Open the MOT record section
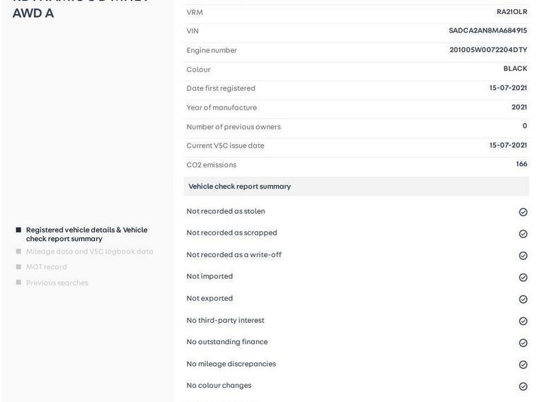This screenshot has width=537, height=402. 46,267
